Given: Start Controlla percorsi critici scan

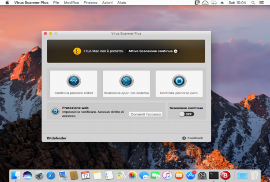Looking at the screenshot, I should point(74,84).
